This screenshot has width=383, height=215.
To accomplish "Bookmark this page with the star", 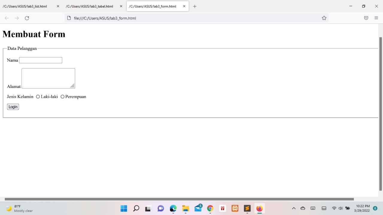I will [x=324, y=18].
